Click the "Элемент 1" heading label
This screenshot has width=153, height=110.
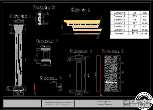[x=20, y=16]
